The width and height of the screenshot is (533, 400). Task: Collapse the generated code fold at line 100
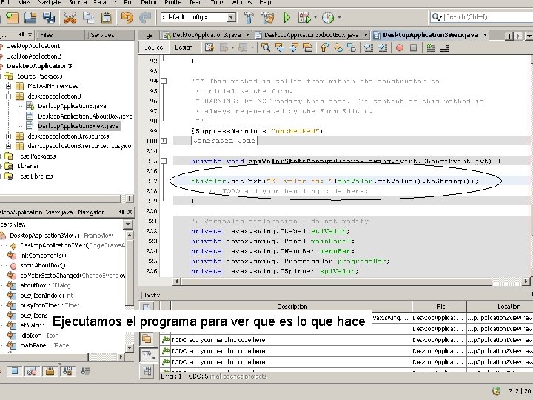point(164,141)
